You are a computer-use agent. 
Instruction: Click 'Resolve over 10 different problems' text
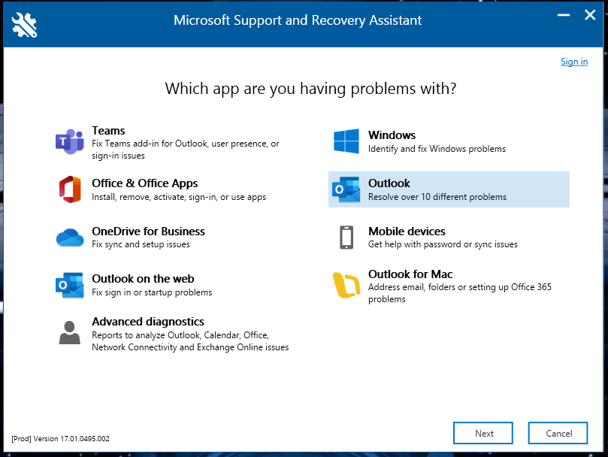[x=437, y=197]
